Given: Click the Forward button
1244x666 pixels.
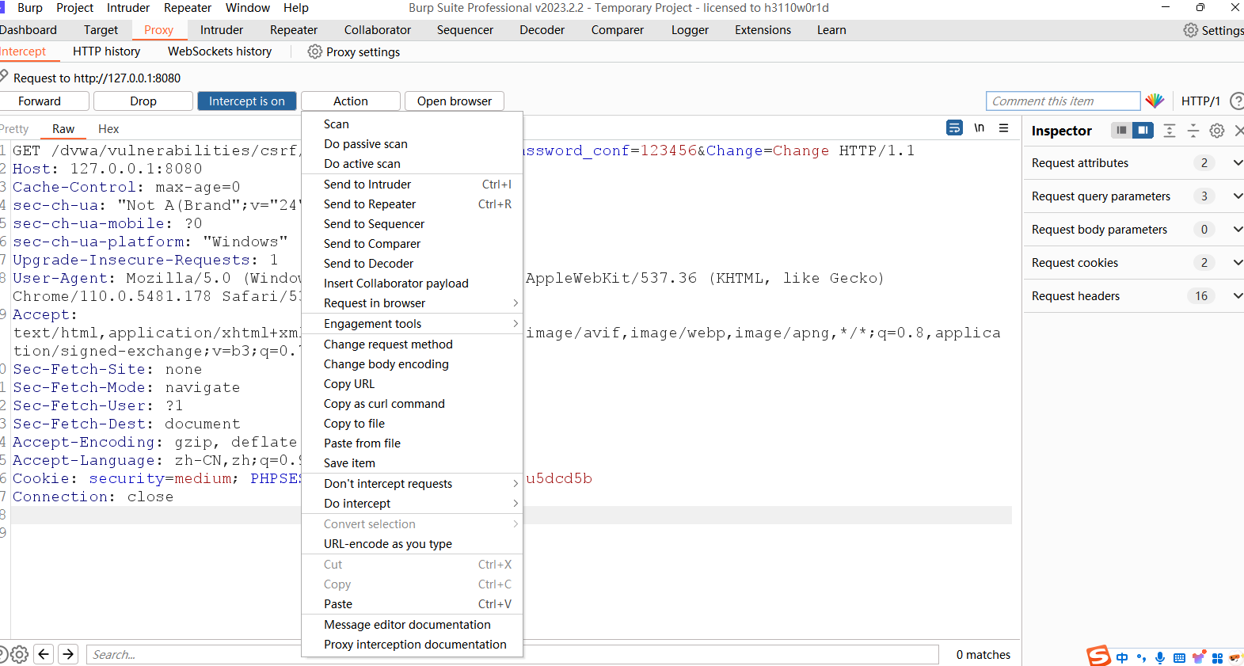Looking at the screenshot, I should click(x=44, y=101).
